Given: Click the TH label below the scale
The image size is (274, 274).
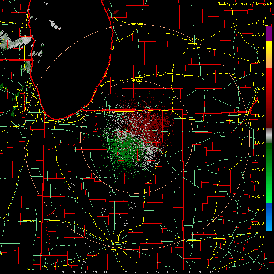Looking at the screenshot, I should [262, 237].
